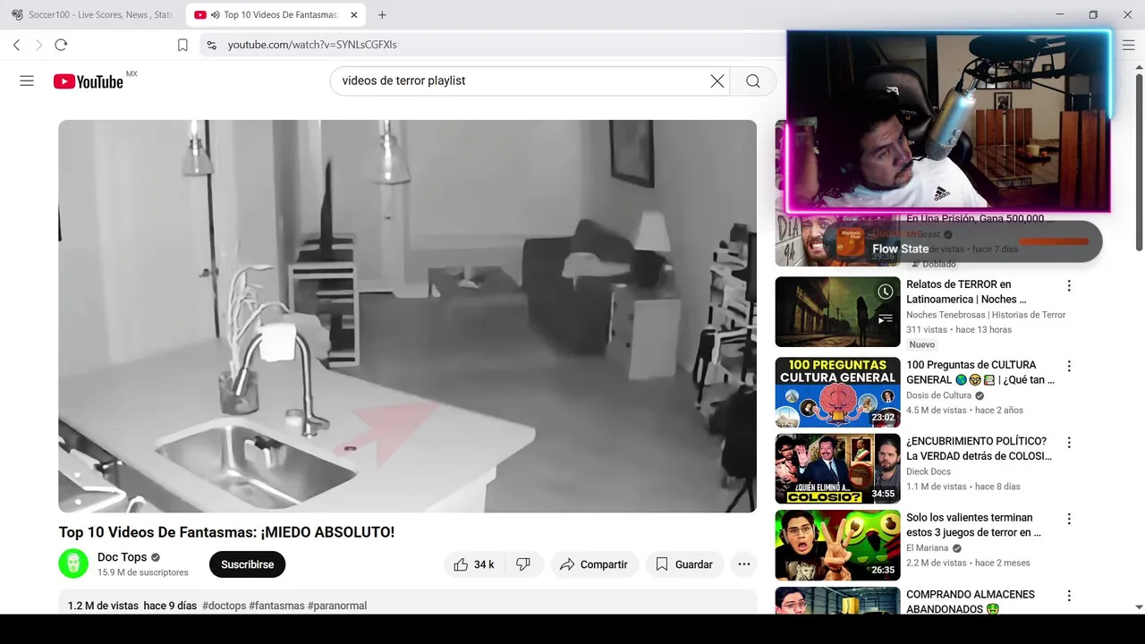Open the El Mariana channel name
Screen dimensions: 1145x644
coord(927,547)
